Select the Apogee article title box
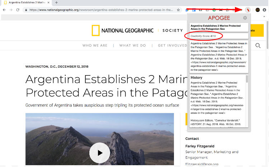This screenshot has height=167, width=269. tap(219, 28)
